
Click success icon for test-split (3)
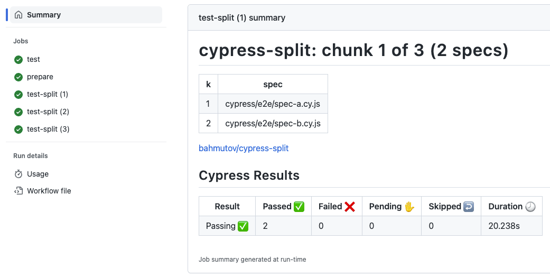click(x=18, y=130)
